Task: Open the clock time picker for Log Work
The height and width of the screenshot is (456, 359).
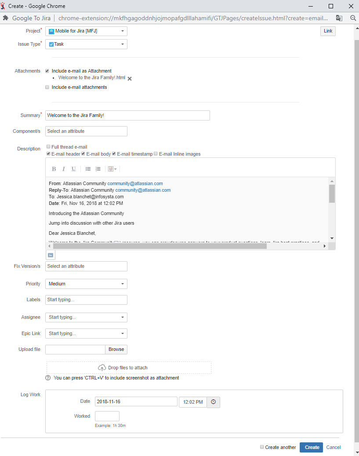Action: [214, 402]
